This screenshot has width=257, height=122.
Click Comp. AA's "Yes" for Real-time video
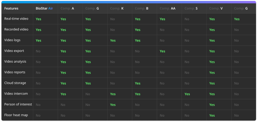(x=162, y=19)
